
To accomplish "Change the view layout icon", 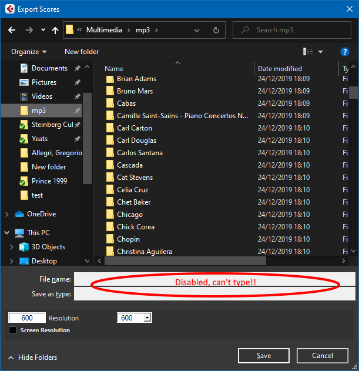I will (308, 52).
